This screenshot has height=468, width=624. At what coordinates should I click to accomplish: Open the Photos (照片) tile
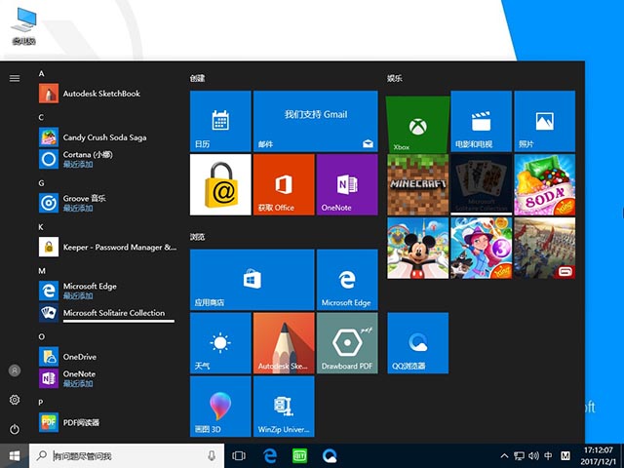(x=544, y=121)
